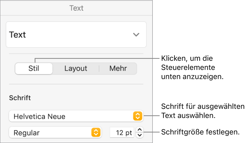Click the 12 pt font size field
249x143 pixels.
pos(122,132)
